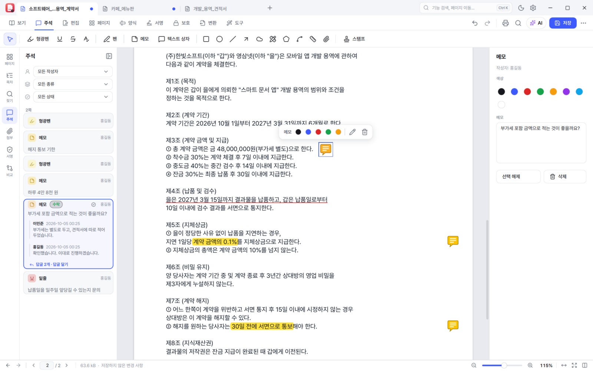The image size is (593, 371).
Task: Select the ellipse shape tool
Action: [x=219, y=39]
